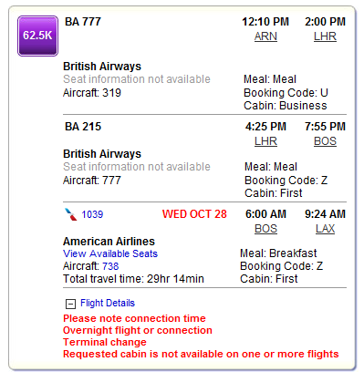The image size is (364, 372).
Task: Open the Flight Details link
Action: (x=108, y=303)
